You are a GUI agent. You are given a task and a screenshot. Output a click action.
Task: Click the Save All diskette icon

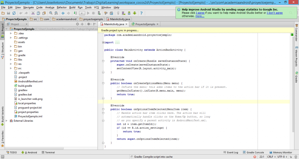[8, 13]
